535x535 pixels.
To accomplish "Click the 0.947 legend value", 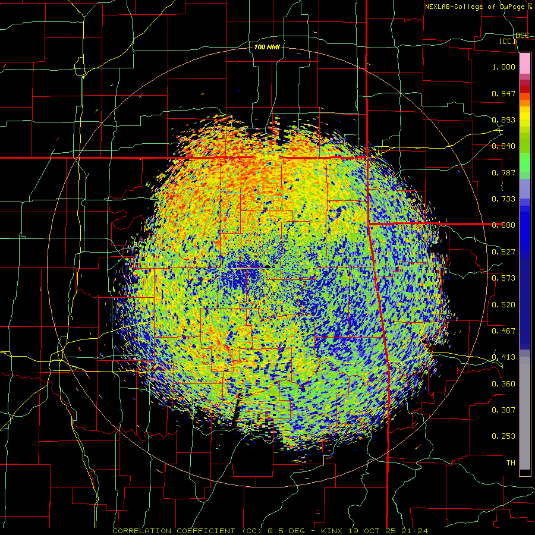I will (503, 93).
